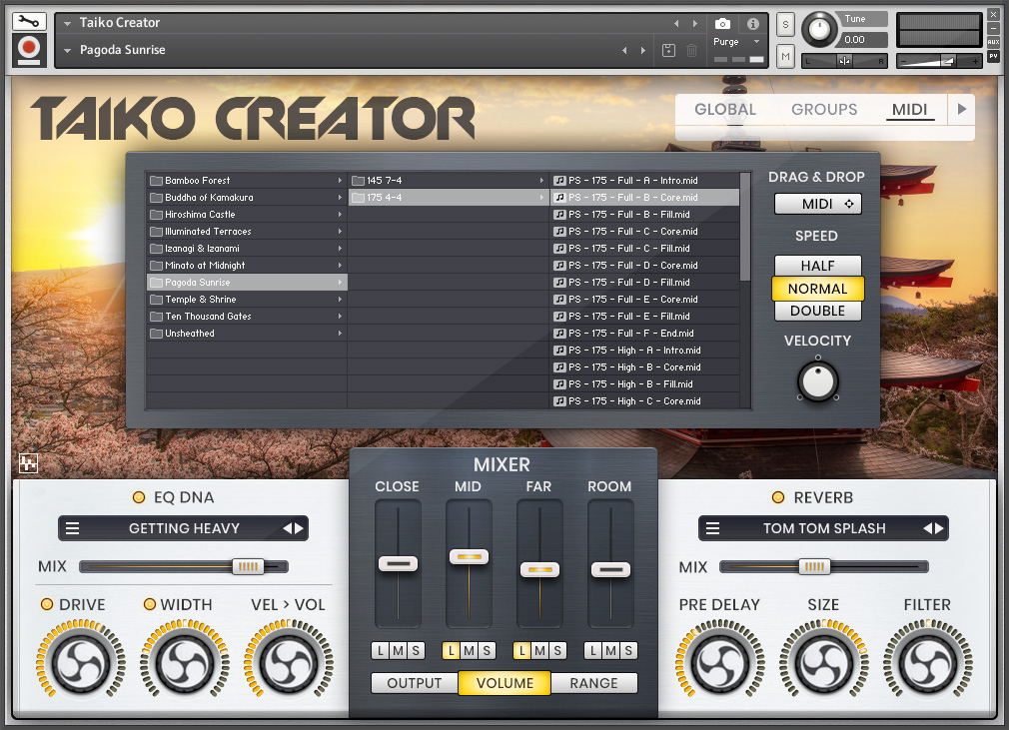This screenshot has height=730, width=1009.
Task: Select next Reverb preset arrow
Action: click(939, 528)
